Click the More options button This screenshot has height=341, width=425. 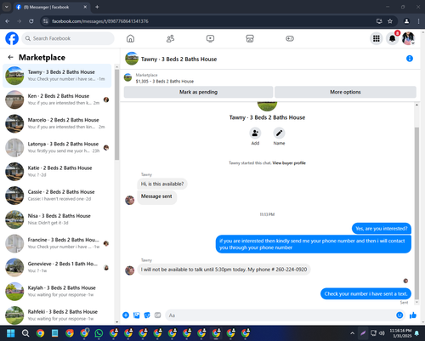tap(345, 92)
